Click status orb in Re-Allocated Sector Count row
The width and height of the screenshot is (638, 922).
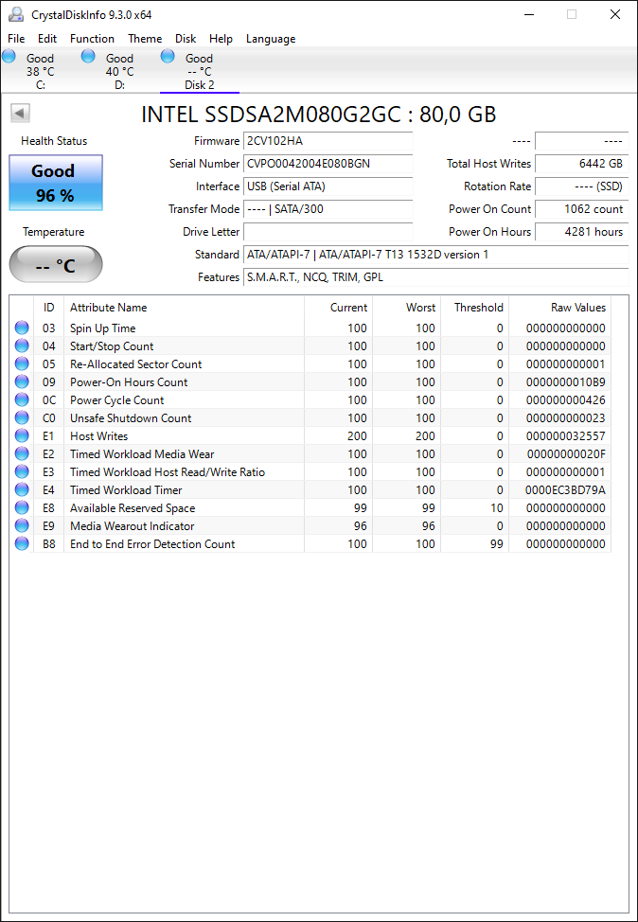22,364
